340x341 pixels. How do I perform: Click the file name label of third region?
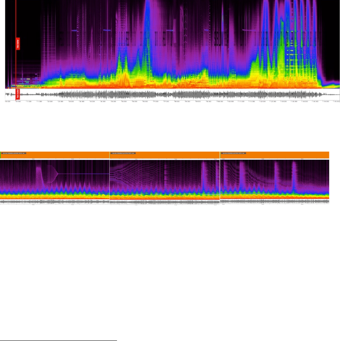click(233, 153)
